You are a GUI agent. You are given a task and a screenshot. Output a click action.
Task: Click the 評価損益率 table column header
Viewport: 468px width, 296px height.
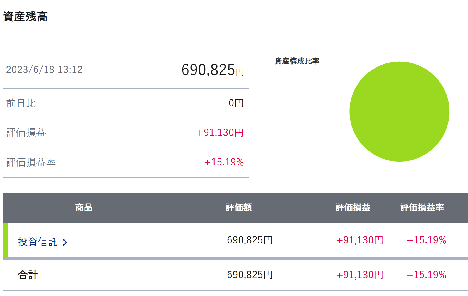(422, 207)
